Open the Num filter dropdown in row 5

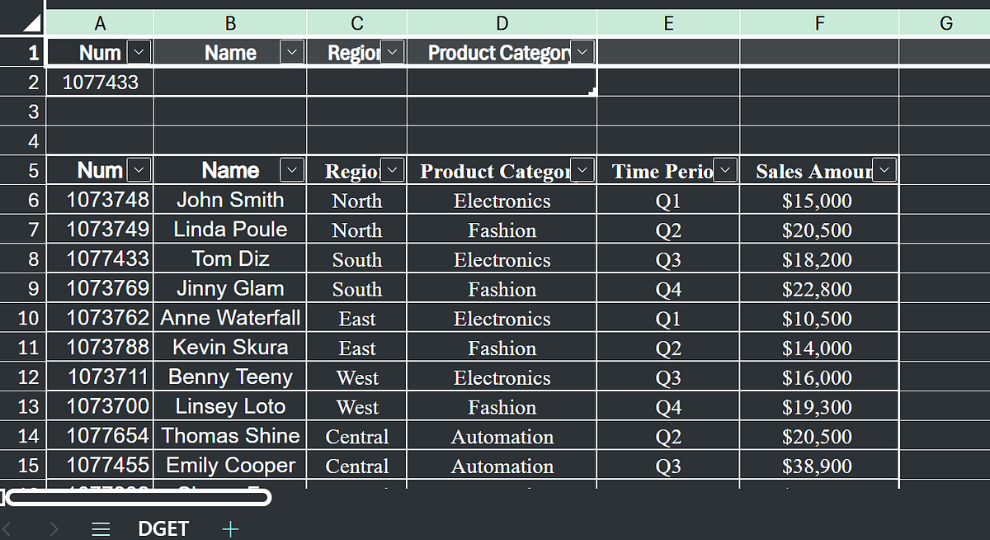[x=139, y=170]
